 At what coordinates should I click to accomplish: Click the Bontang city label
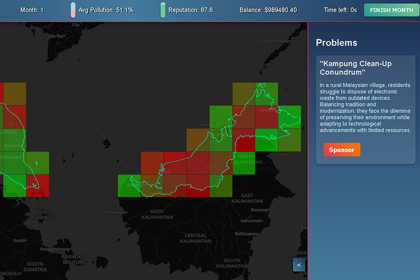point(260,210)
